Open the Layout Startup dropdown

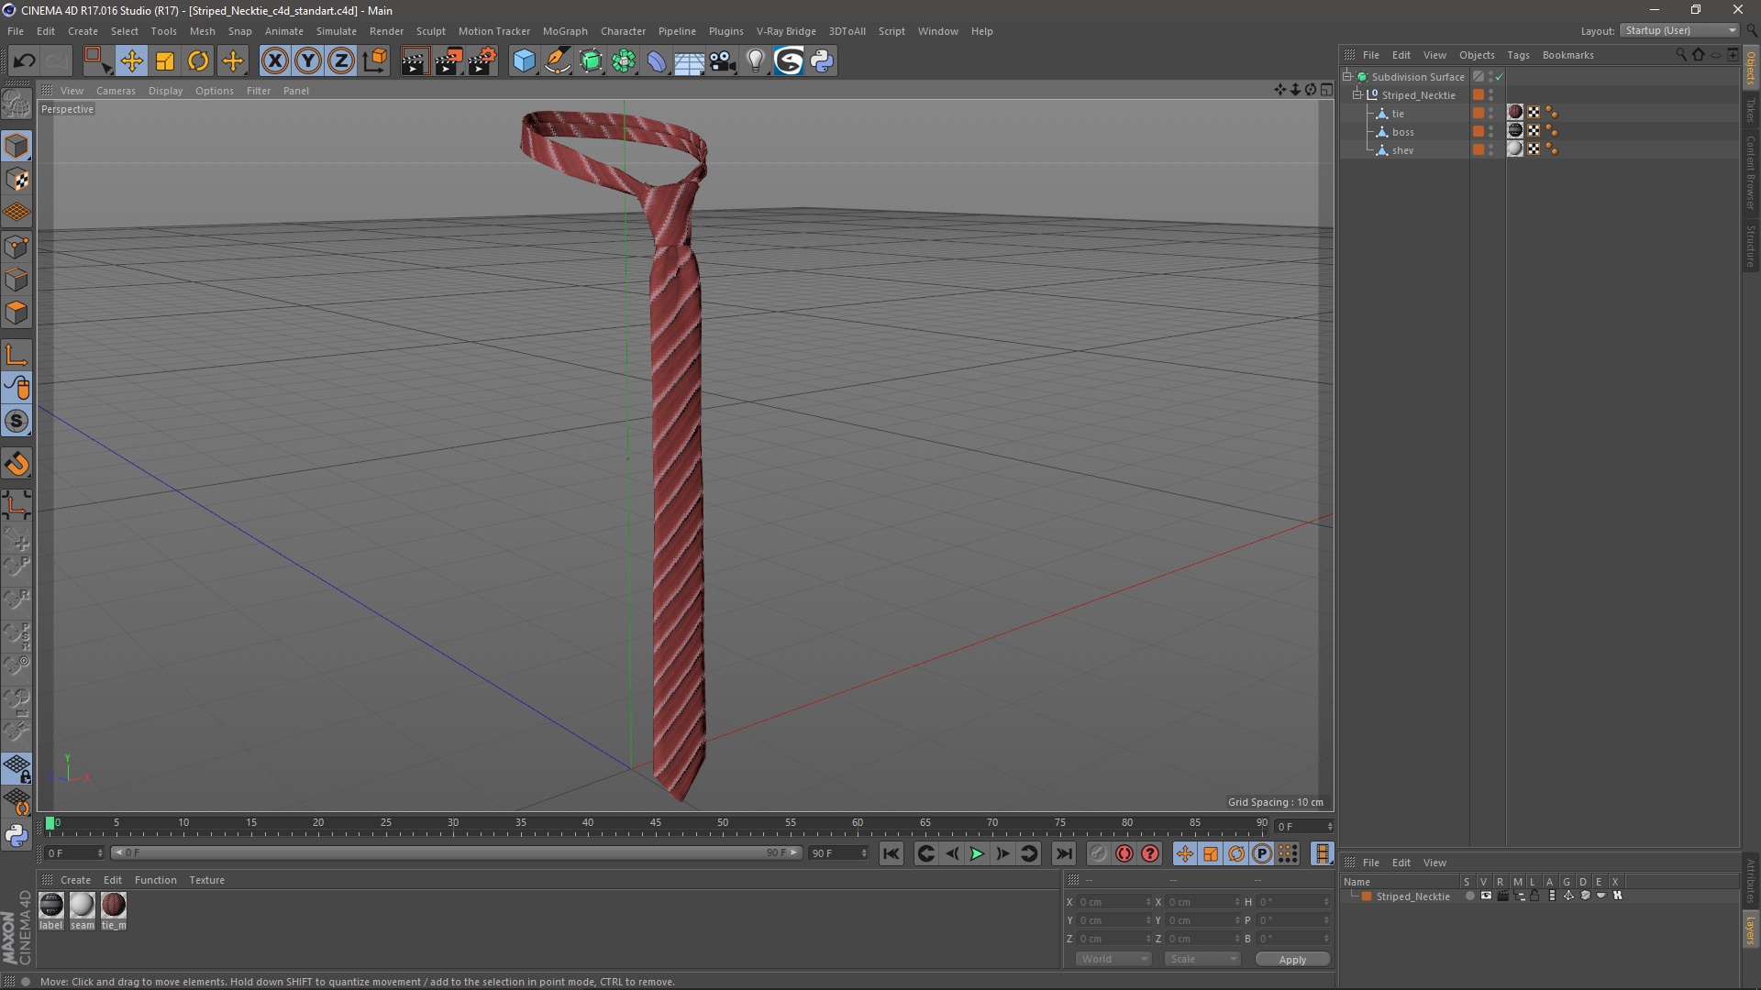pos(1680,31)
